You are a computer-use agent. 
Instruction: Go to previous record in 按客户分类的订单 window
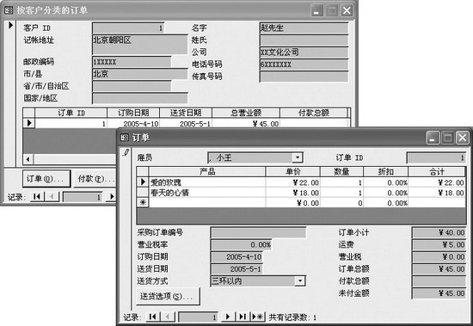[x=52, y=197]
